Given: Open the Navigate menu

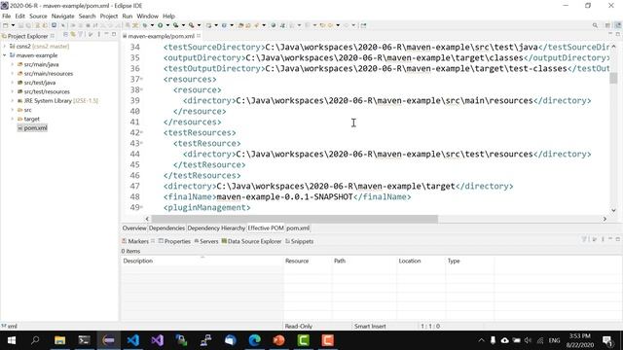Looking at the screenshot, I should 62,17.
